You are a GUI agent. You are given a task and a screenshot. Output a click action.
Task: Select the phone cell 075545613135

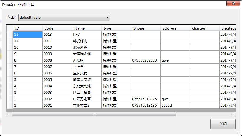pyautogui.click(x=146, y=106)
